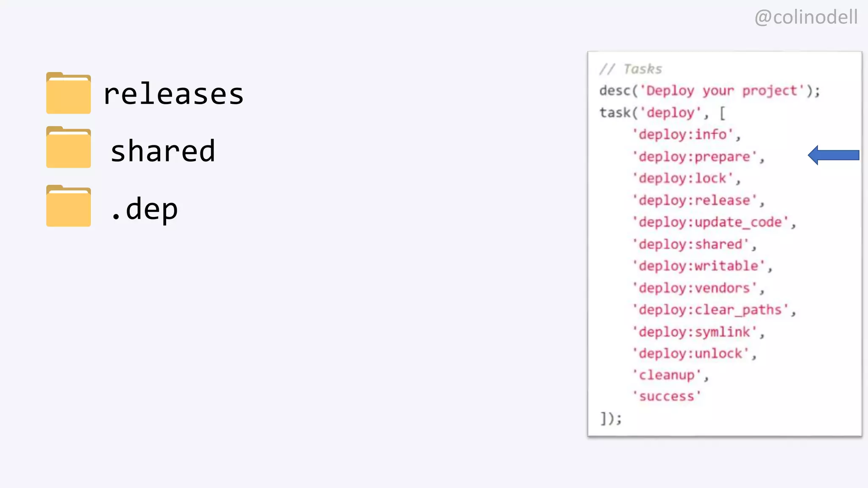Select the .dep folder label
The width and height of the screenshot is (868, 488).
click(144, 209)
